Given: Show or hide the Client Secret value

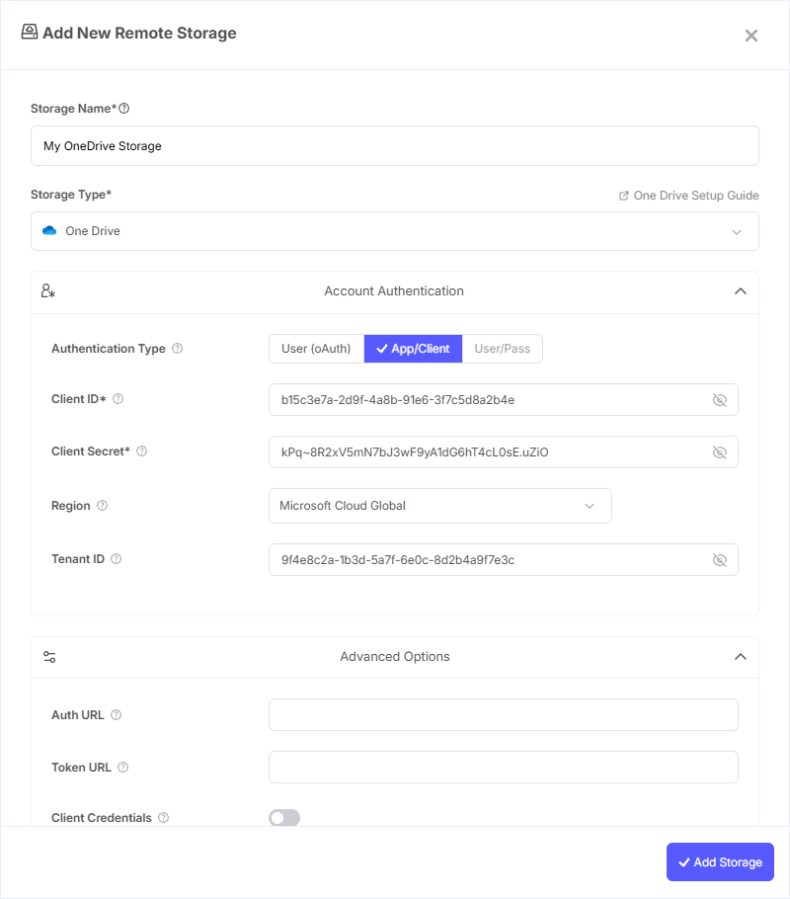Looking at the screenshot, I should [720, 452].
